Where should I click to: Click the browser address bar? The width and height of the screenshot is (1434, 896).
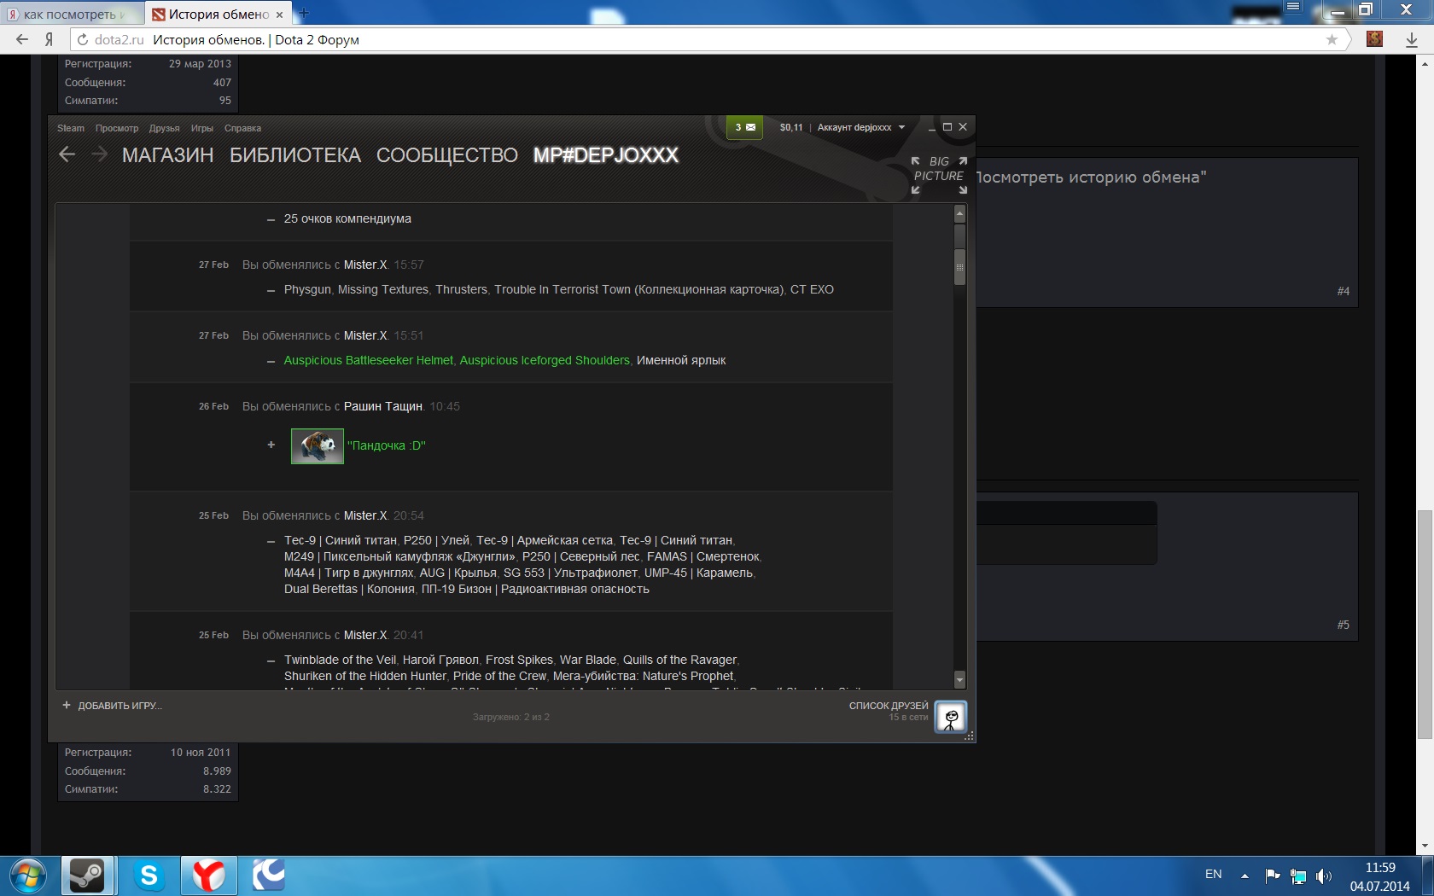coord(708,39)
